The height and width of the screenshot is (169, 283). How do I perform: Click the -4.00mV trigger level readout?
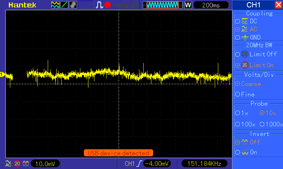click(x=157, y=164)
